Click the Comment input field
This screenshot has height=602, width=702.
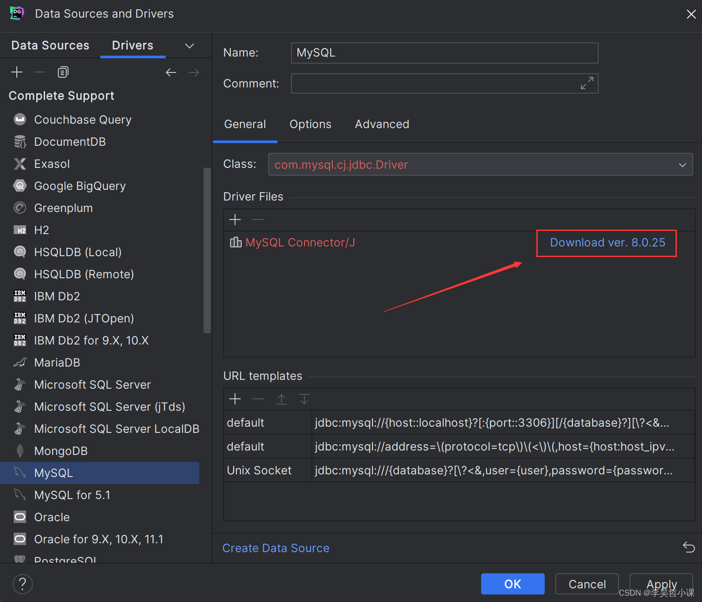pos(444,83)
